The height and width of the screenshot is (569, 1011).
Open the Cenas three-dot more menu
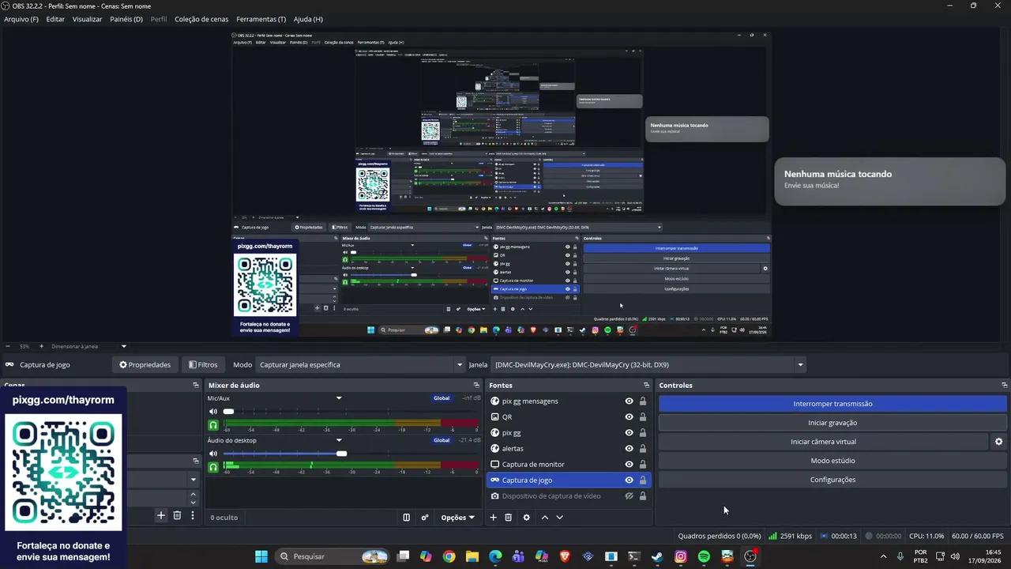click(192, 515)
